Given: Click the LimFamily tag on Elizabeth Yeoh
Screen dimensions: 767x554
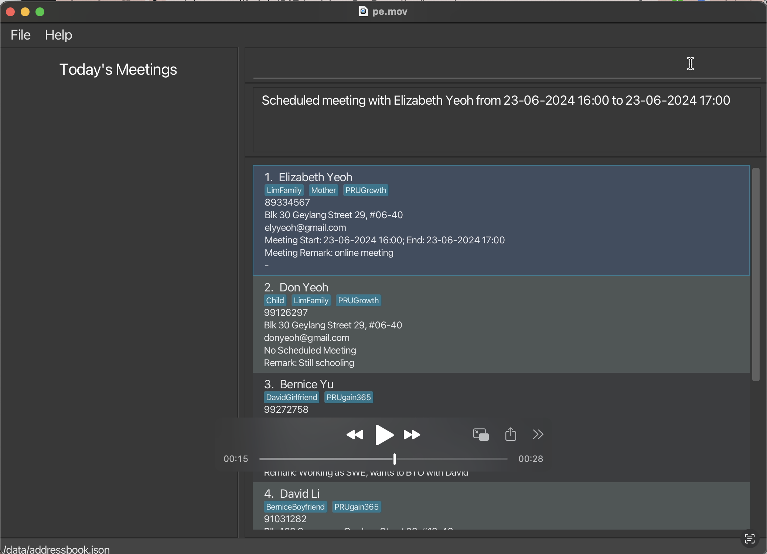Looking at the screenshot, I should click(x=283, y=190).
